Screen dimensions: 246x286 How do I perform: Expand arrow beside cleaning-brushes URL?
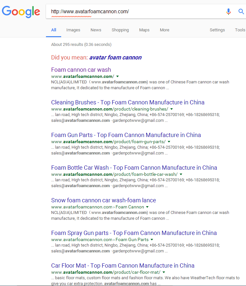coord(172,109)
